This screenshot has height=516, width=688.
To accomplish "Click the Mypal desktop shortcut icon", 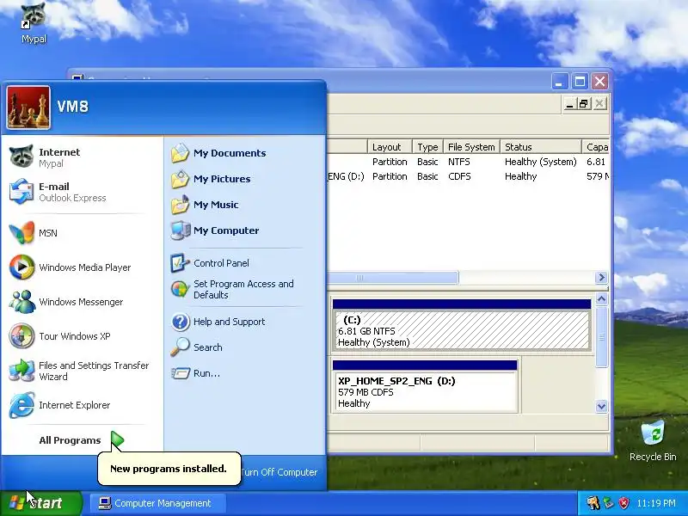I will click(x=34, y=16).
